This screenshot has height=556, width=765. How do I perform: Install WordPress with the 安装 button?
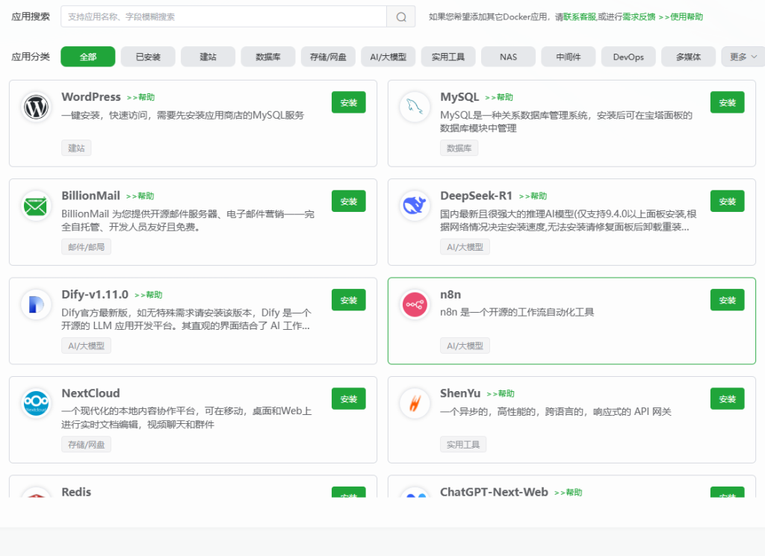[x=348, y=102]
